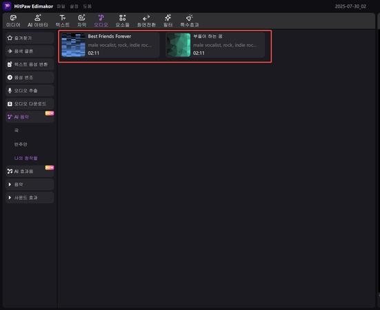Click the 특수효과 (Special effects) icon

point(189,18)
